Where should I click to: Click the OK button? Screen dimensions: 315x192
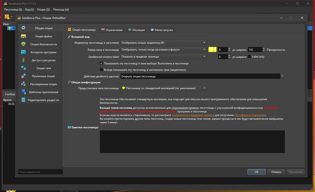pyautogui.click(x=257, y=172)
